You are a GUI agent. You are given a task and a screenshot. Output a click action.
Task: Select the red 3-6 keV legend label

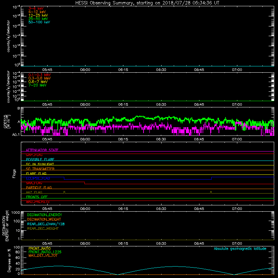(36, 8)
